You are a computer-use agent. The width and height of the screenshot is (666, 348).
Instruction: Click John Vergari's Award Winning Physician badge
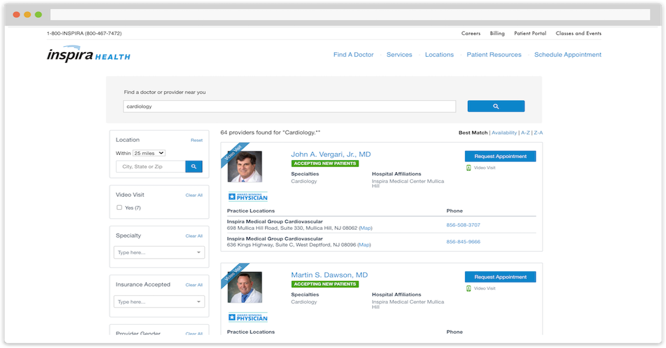[248, 196]
